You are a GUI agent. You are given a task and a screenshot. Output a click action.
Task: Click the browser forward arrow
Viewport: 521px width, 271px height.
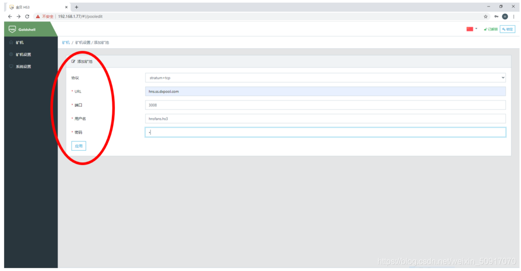[19, 16]
